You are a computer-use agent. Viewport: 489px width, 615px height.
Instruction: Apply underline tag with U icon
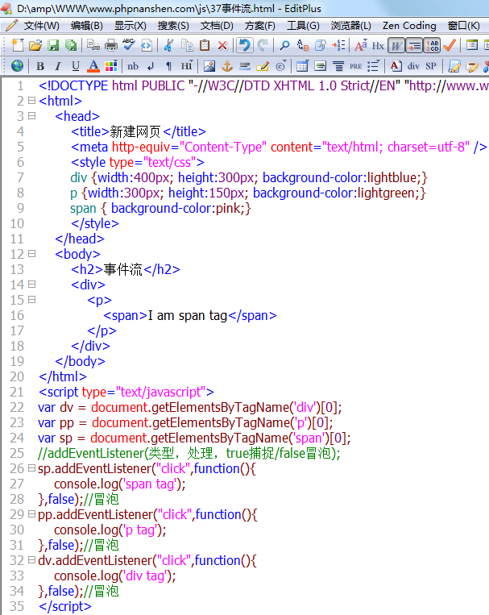(x=76, y=66)
